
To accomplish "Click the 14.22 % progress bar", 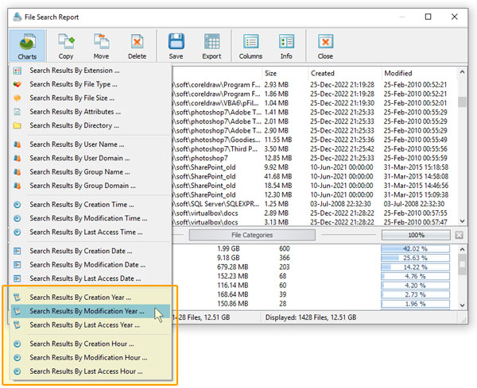I will [415, 267].
